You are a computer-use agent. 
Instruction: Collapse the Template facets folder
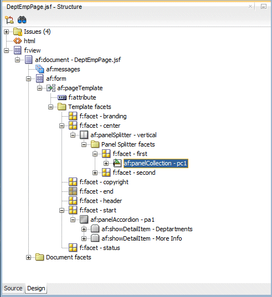coord(50,107)
